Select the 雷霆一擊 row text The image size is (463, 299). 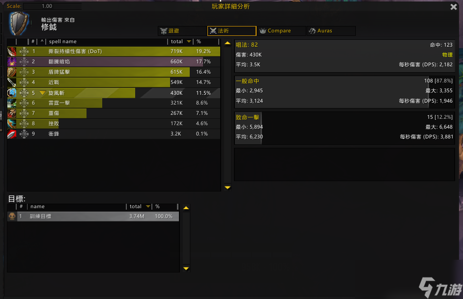click(59, 103)
